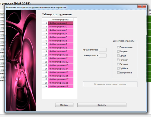Image resolution: width=151 pixels, height=117 pixels.
Task: Select row ФИО сотрудника 6
Action: (61, 41)
